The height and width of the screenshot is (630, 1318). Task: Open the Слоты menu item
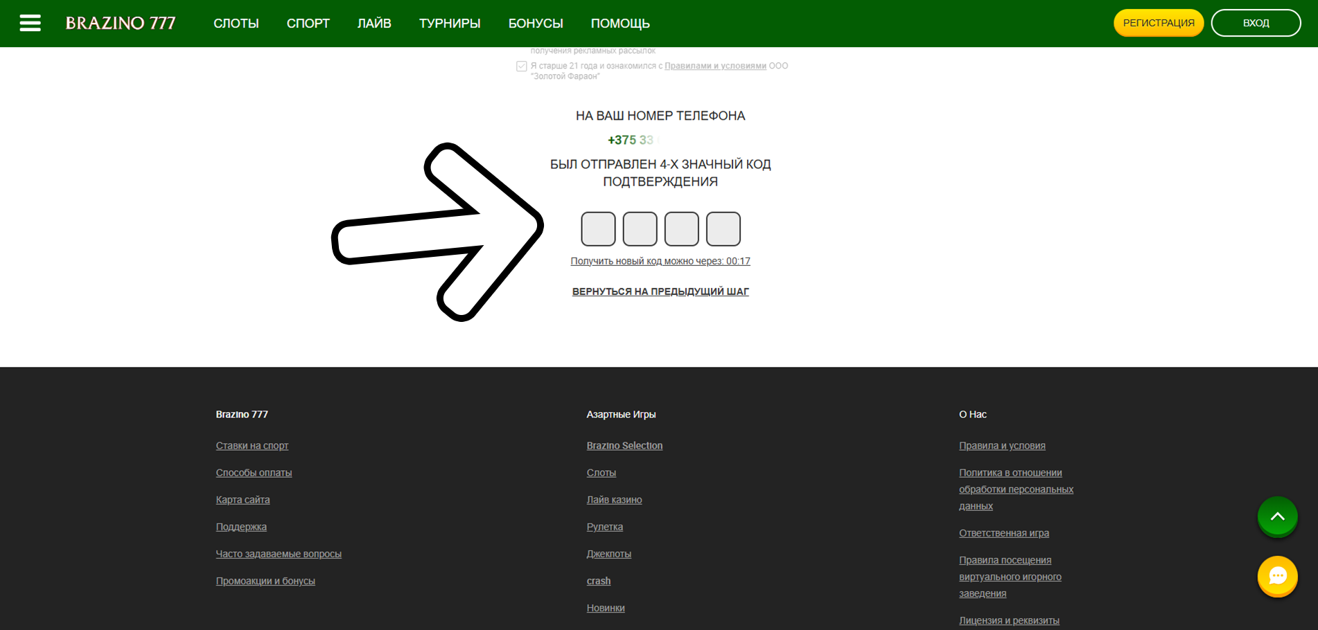[x=236, y=24]
